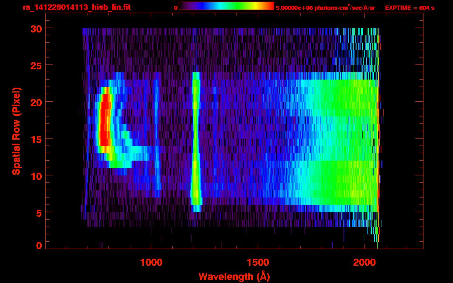The height and width of the screenshot is (283, 453).
Task: Click the vertical emission line near 1216 Å
Action: [x=196, y=142]
